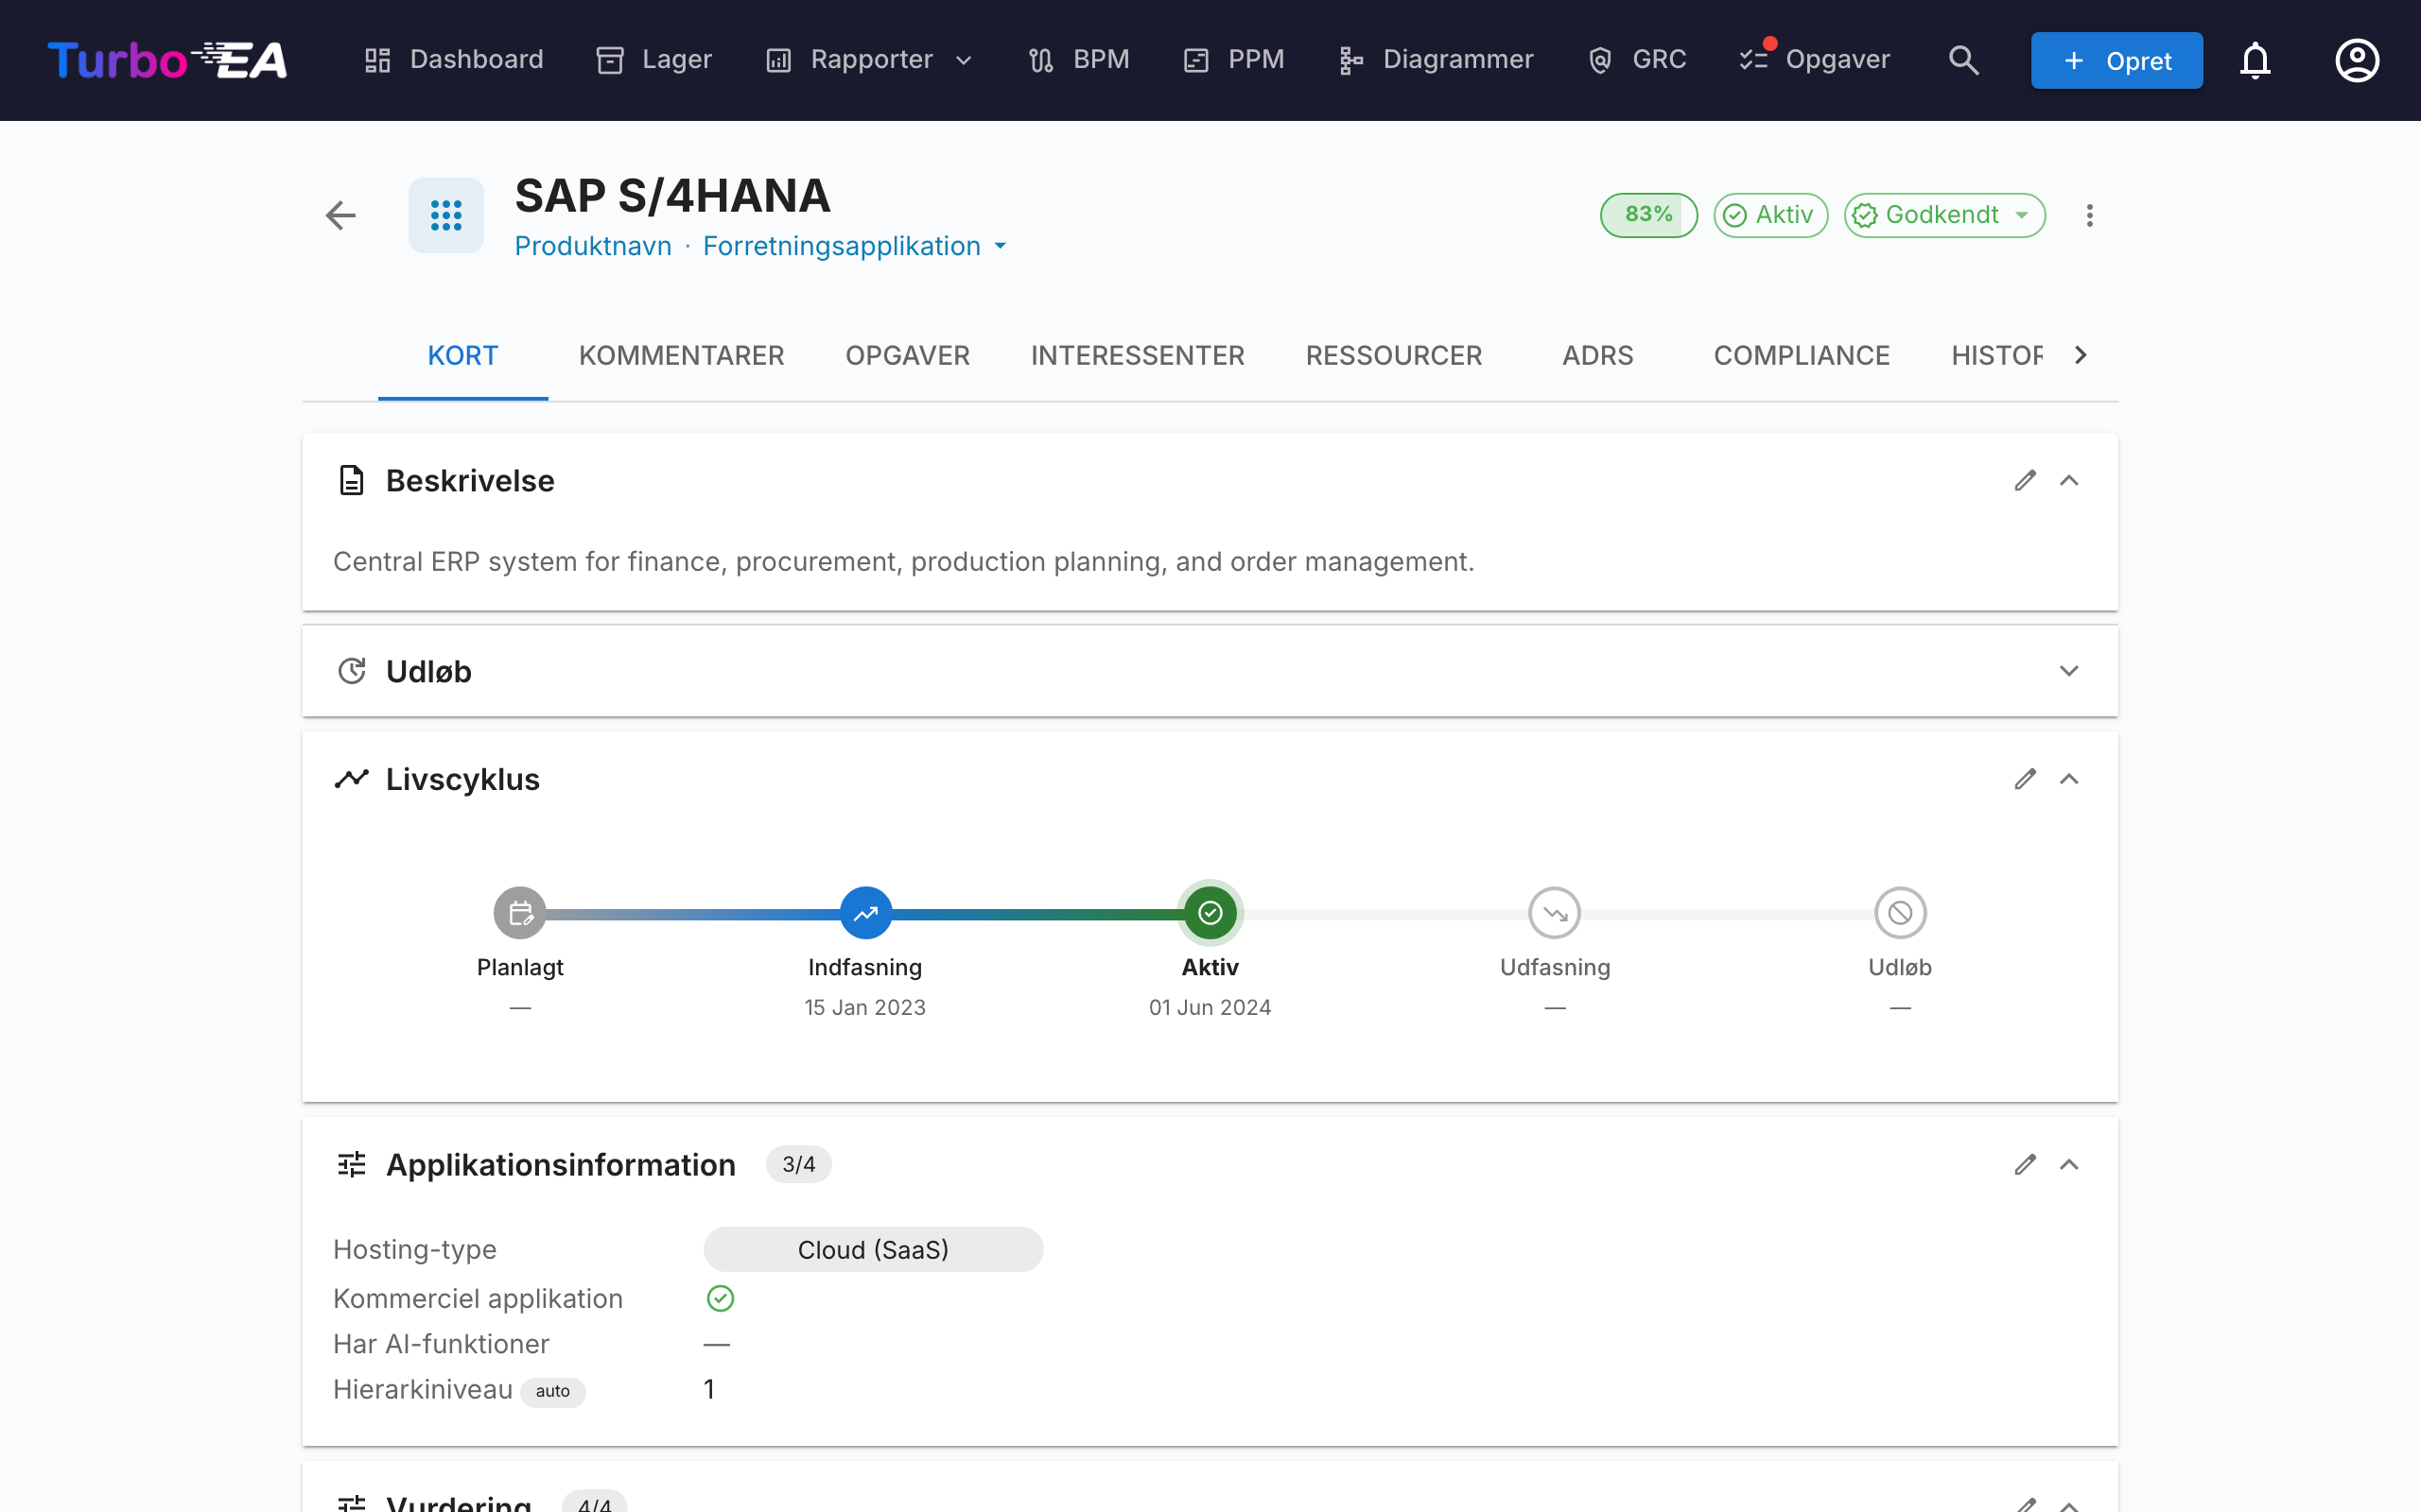The height and width of the screenshot is (1512, 2421).
Task: Edit the Vurdering section with pencil
Action: (2025, 1504)
